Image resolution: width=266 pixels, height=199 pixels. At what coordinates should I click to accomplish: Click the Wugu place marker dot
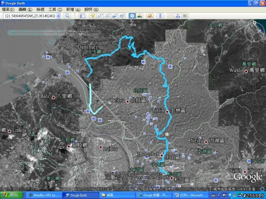point(69,146)
